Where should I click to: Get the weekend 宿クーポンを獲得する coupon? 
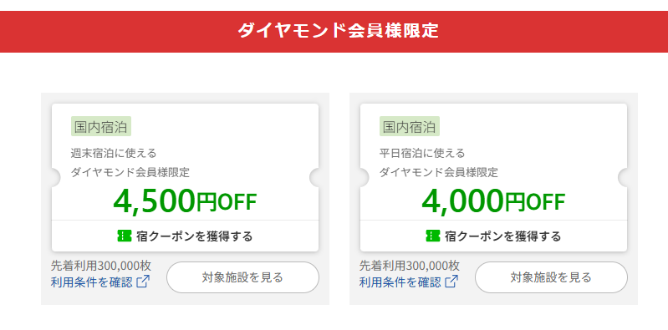pos(185,236)
